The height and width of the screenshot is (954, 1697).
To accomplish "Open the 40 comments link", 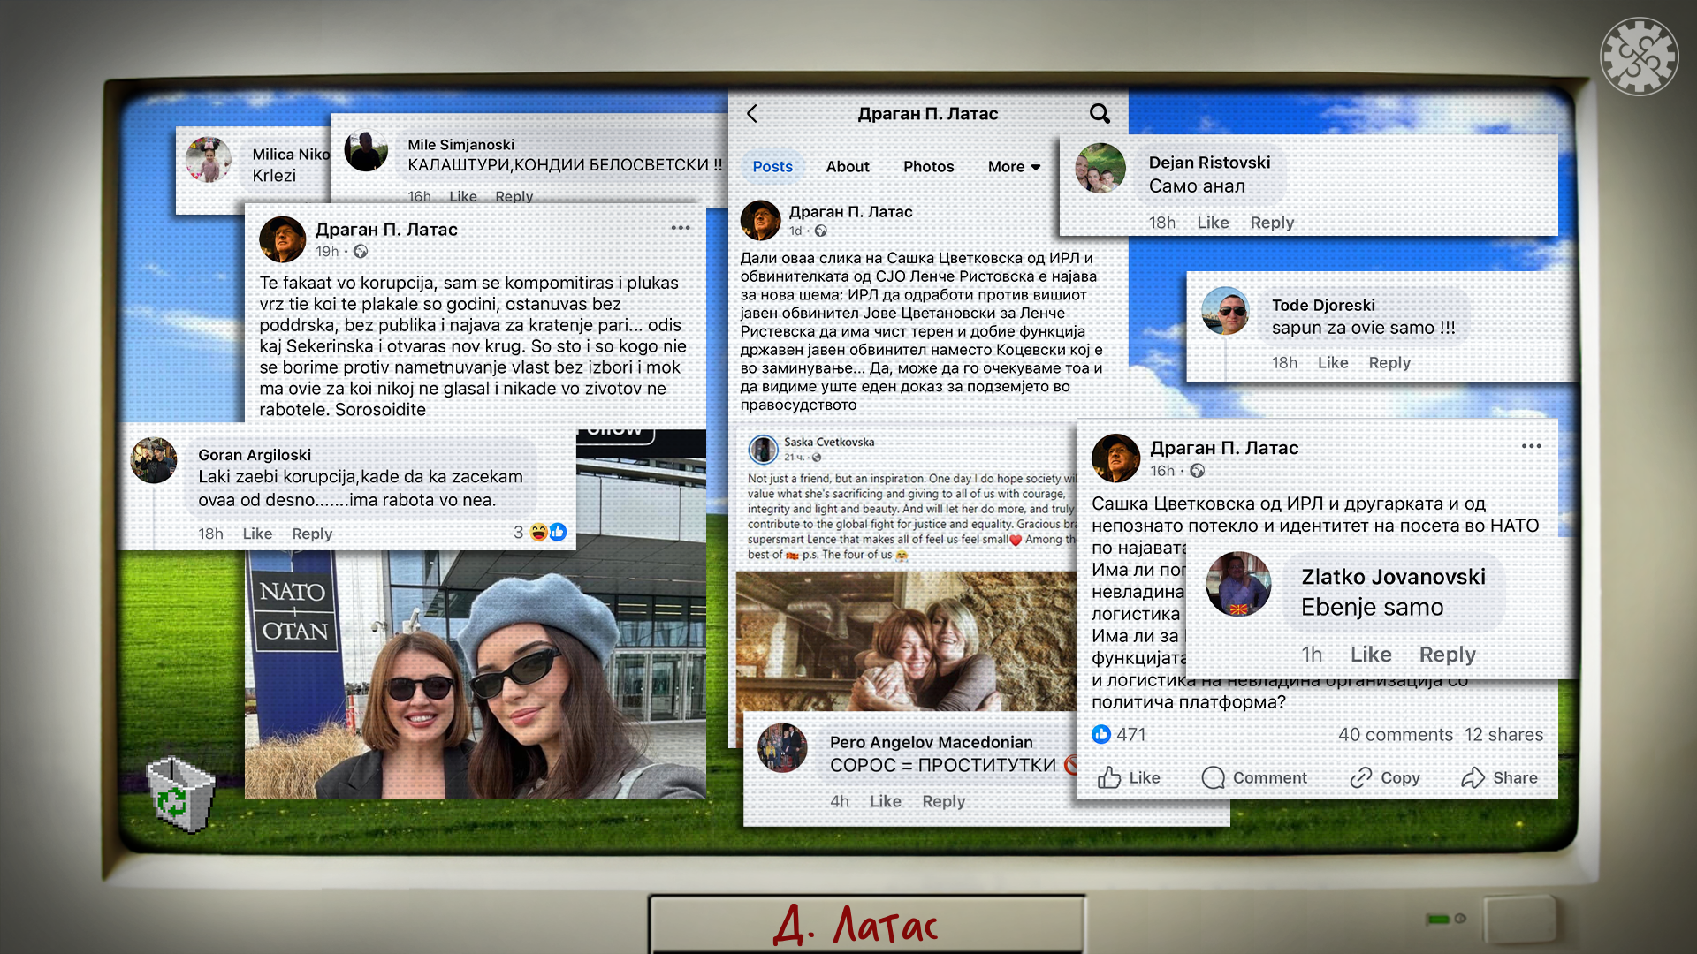I will click(x=1395, y=735).
